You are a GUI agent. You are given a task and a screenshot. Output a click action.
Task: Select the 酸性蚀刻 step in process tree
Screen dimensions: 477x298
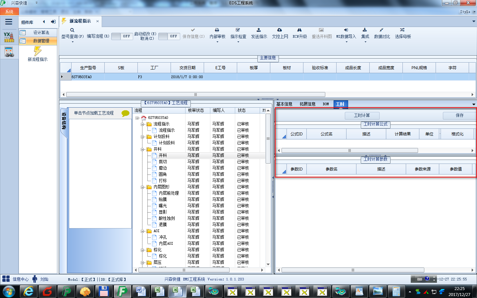tap(167, 219)
